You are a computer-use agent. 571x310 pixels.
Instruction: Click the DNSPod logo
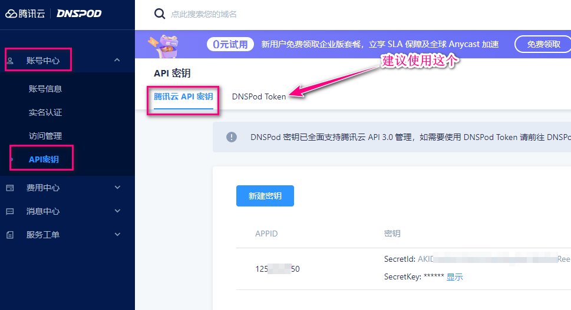pyautogui.click(x=79, y=14)
